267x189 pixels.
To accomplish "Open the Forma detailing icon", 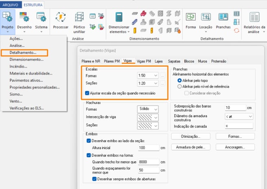I will click(x=190, y=17).
